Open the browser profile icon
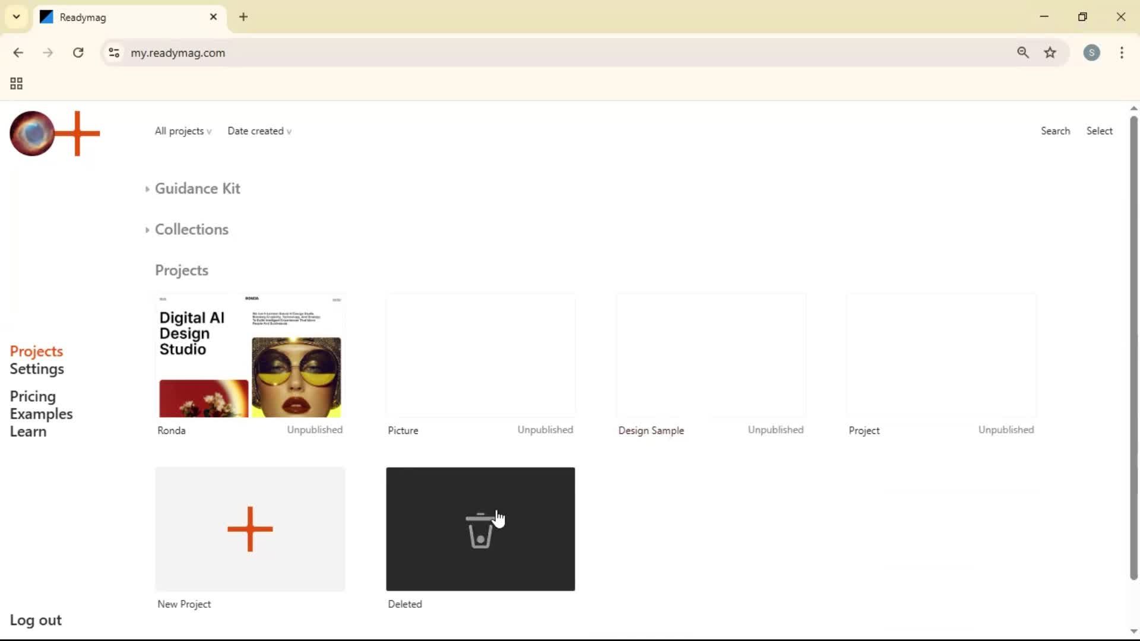The image size is (1140, 641). (1092, 52)
